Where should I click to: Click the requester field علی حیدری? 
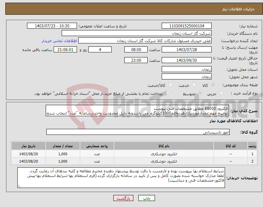pyautogui.click(x=145, y=41)
